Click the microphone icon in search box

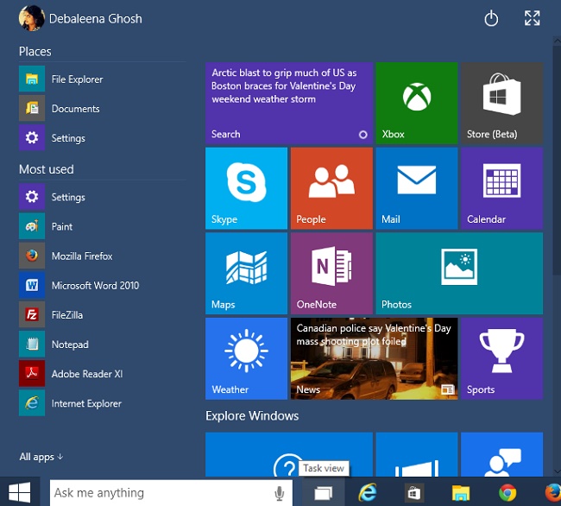(279, 493)
